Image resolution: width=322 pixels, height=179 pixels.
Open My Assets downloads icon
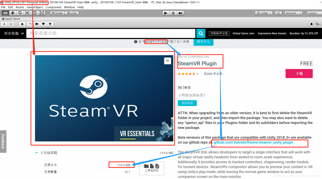tap(37, 24)
